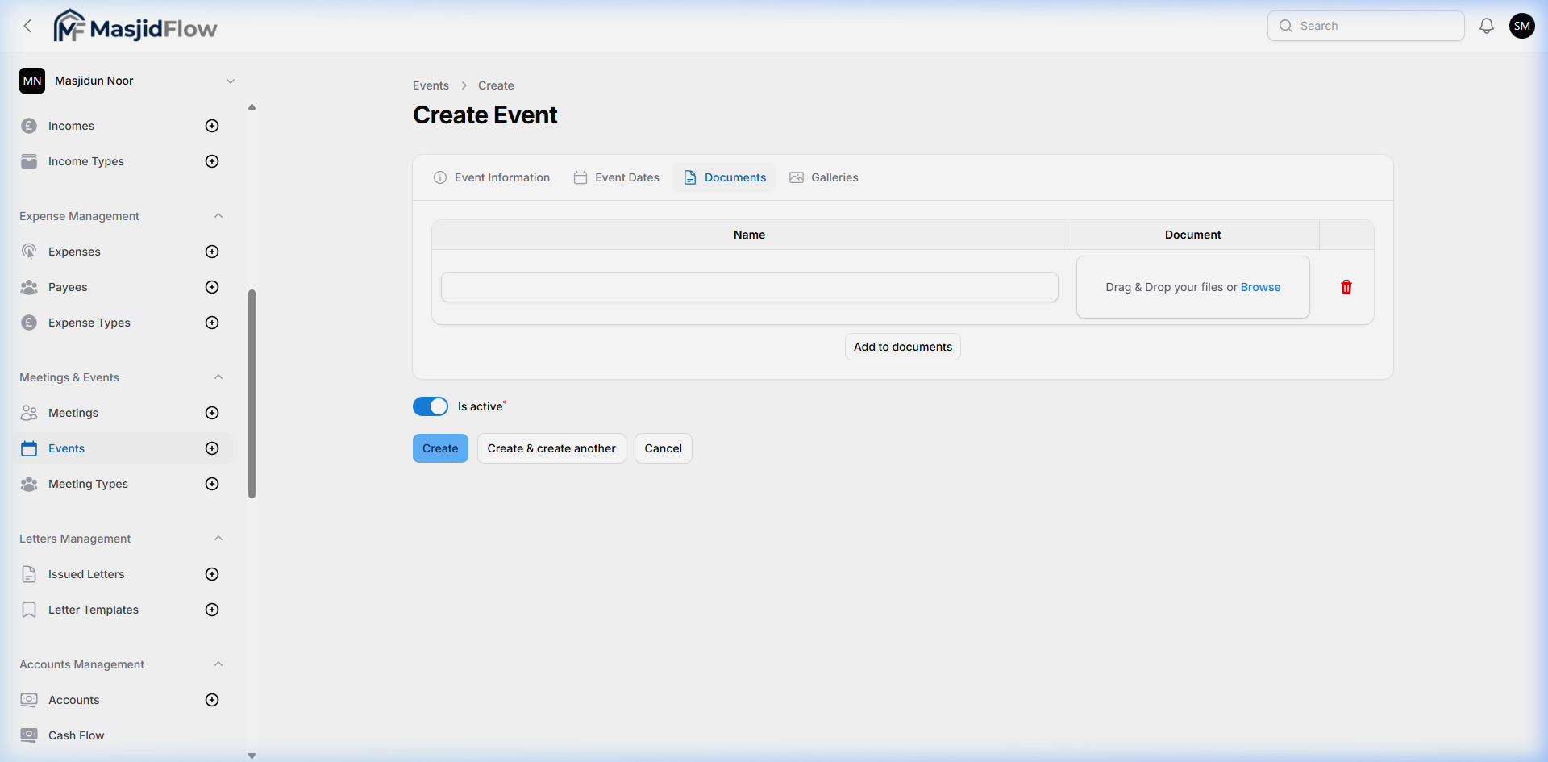Click the Issued Letters document icon
This screenshot has height=762, width=1548.
click(29, 574)
